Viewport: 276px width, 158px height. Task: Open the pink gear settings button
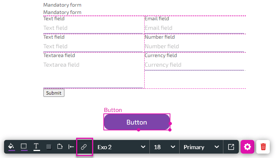[247, 147]
